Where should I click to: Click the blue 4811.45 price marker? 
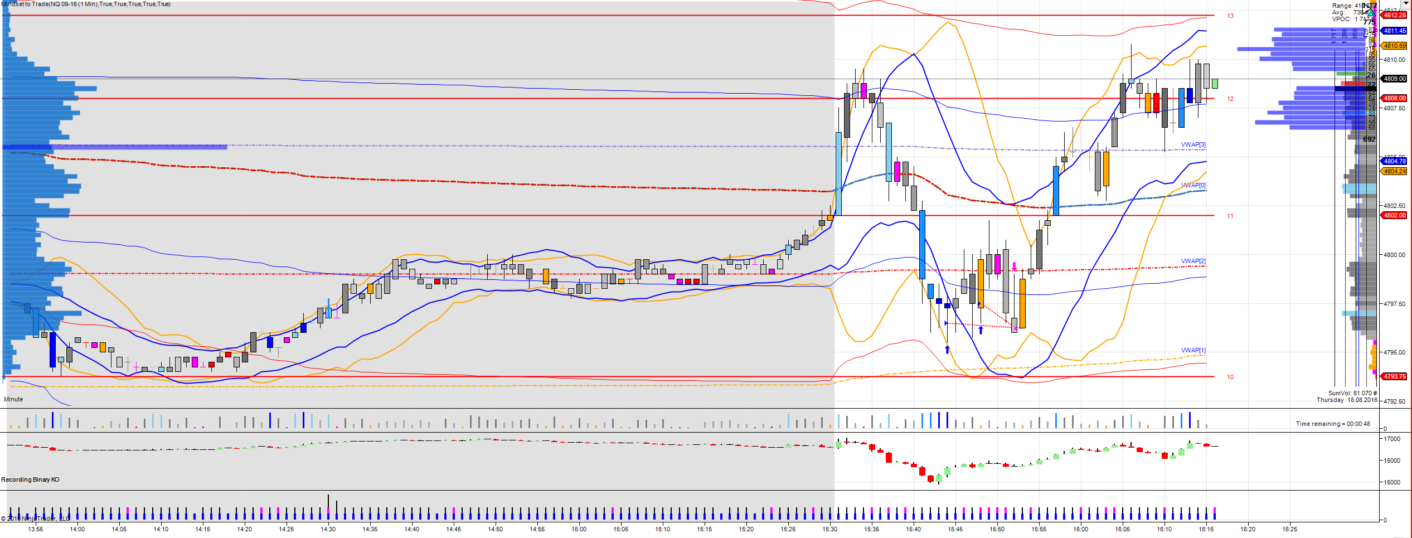click(x=1394, y=31)
